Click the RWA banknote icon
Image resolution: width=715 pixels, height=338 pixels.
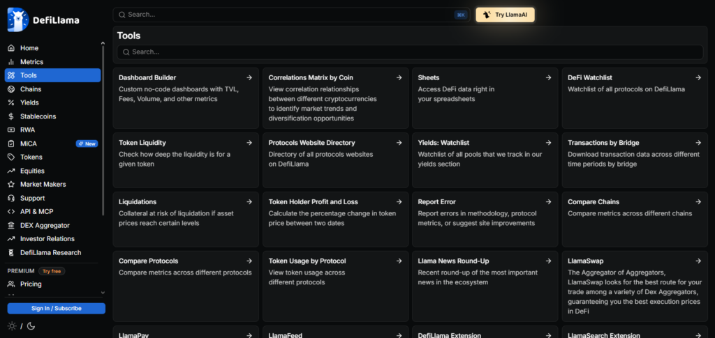coord(11,130)
